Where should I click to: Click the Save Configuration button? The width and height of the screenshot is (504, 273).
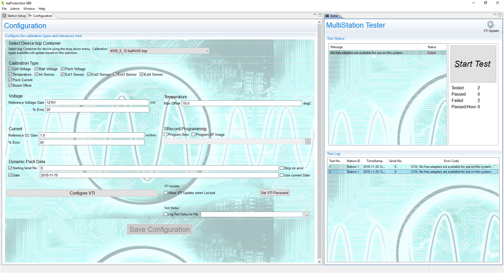(x=160, y=230)
